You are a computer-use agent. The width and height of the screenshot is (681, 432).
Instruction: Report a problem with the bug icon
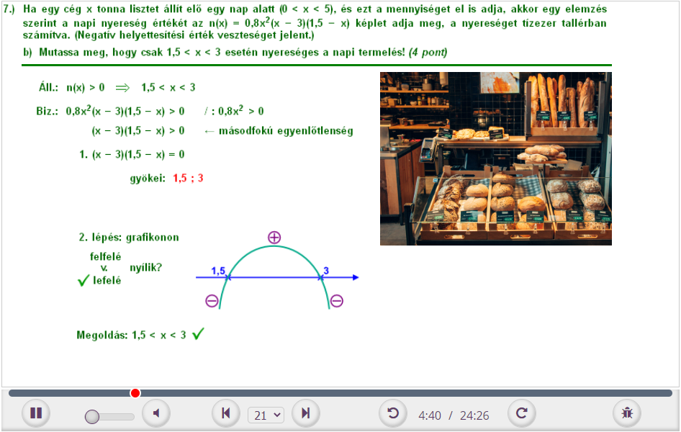(x=627, y=413)
